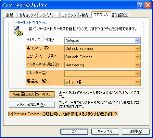This screenshot has height=138, width=153.
Task: Switch to the 全般 tab
Action: [x=10, y=15]
